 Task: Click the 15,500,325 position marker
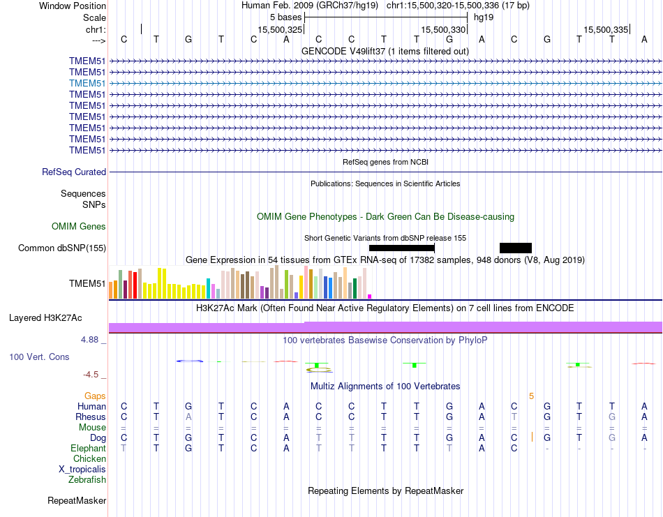pyautogui.click(x=280, y=29)
